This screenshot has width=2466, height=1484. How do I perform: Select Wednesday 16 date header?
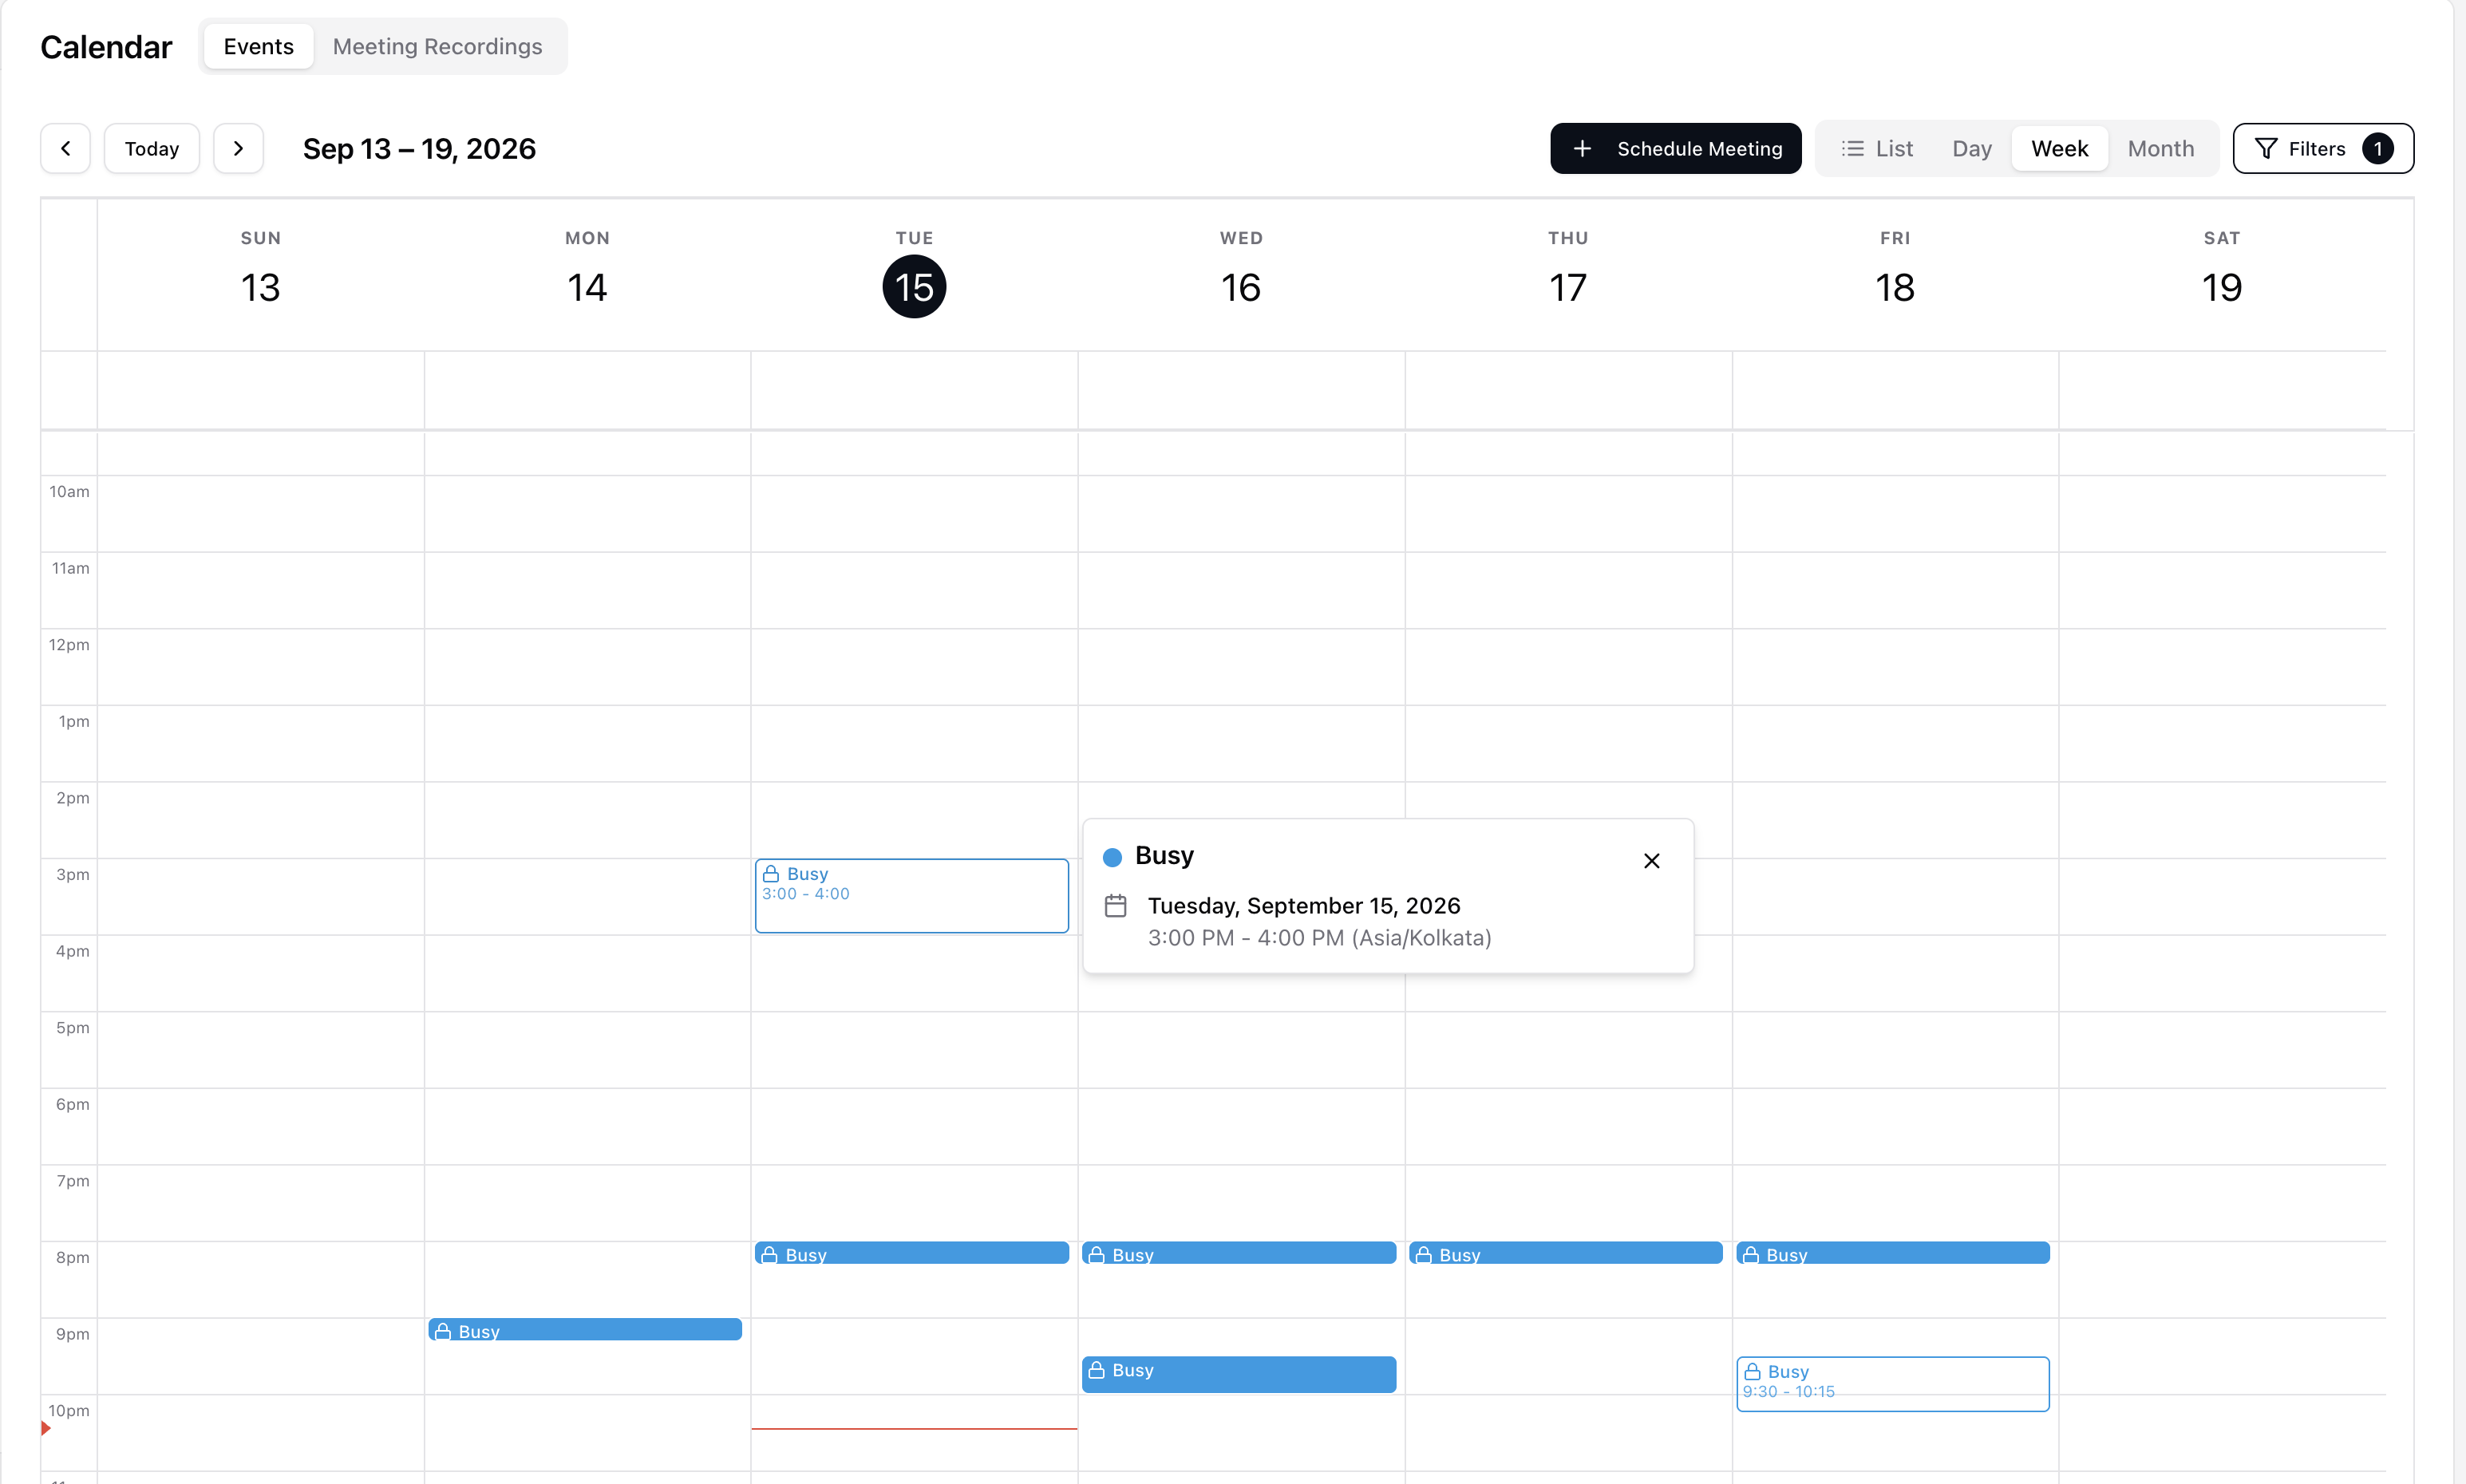click(1240, 287)
